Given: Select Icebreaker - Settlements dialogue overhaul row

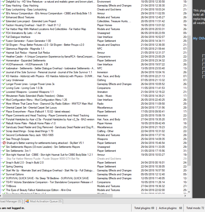Looking at the screenshot, I should [94, 68].
